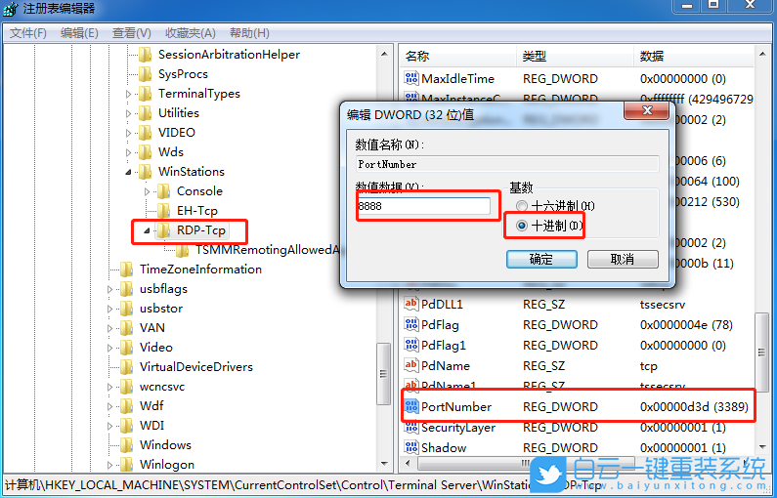The image size is (777, 498).
Task: Expand the TerminalTypes tree node
Action: (x=128, y=94)
